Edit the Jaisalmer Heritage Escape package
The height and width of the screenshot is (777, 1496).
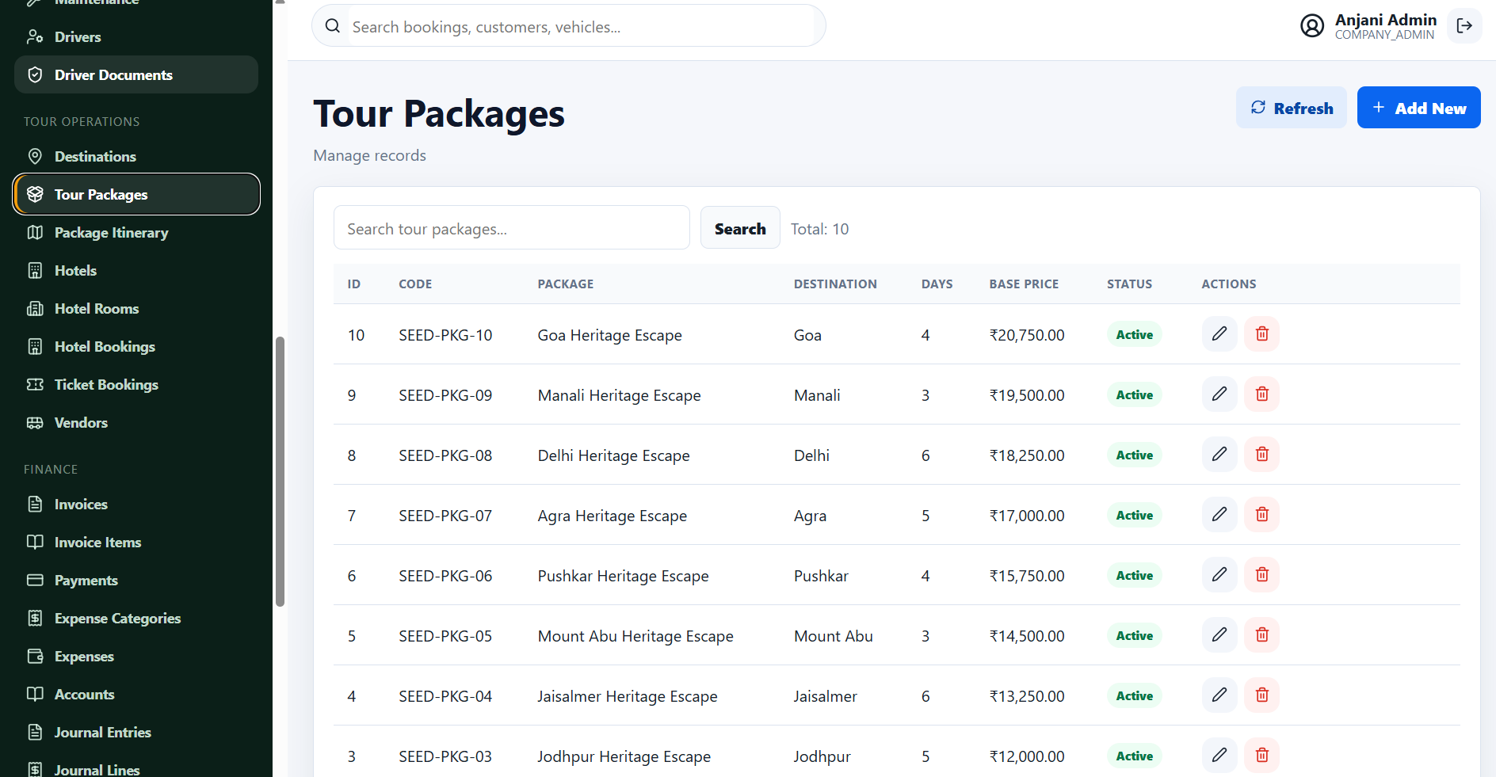[1219, 695]
